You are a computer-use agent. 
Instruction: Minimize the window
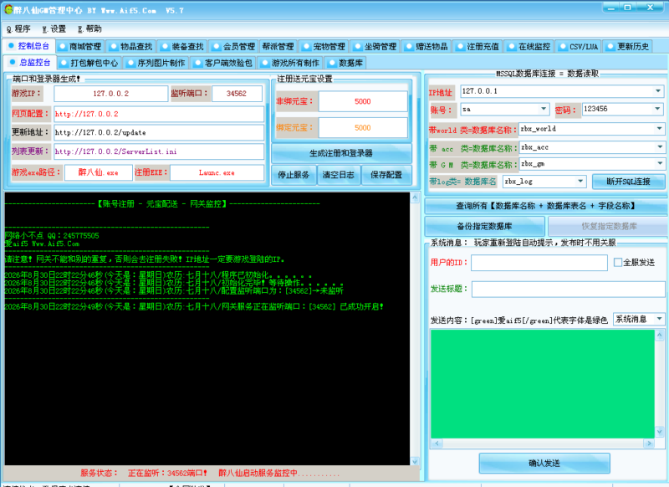611,8
